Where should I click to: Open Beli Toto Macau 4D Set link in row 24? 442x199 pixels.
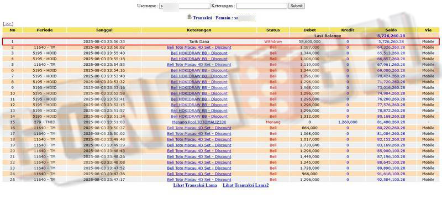pos(199,174)
